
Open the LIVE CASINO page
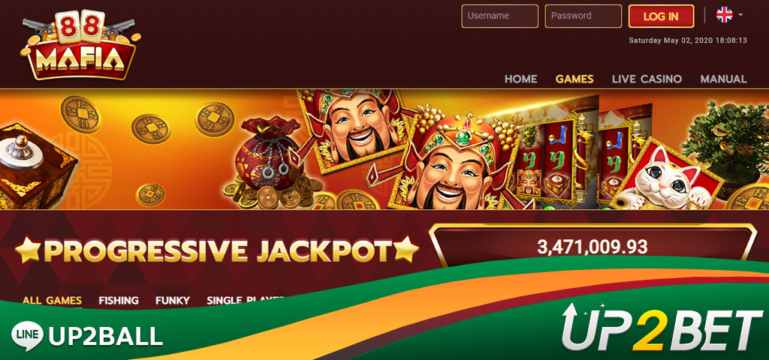(x=647, y=79)
